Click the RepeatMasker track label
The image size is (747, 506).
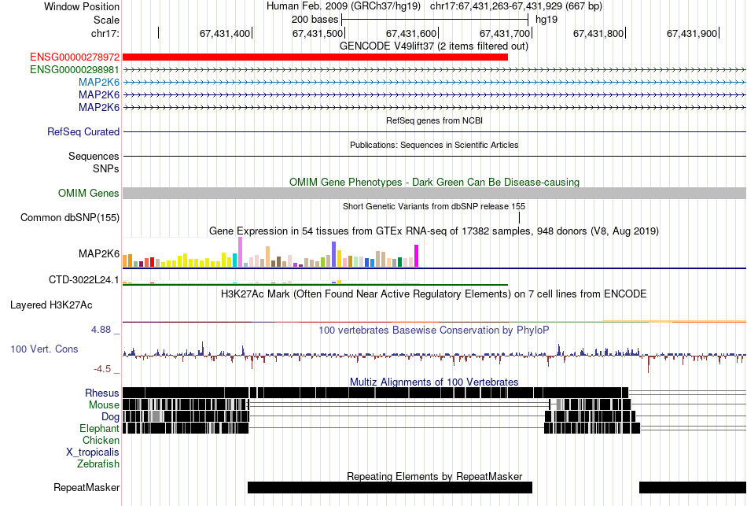coord(86,487)
